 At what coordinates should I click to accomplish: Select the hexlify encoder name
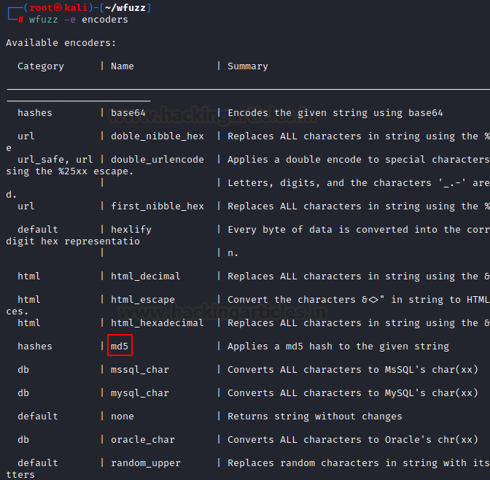point(131,230)
